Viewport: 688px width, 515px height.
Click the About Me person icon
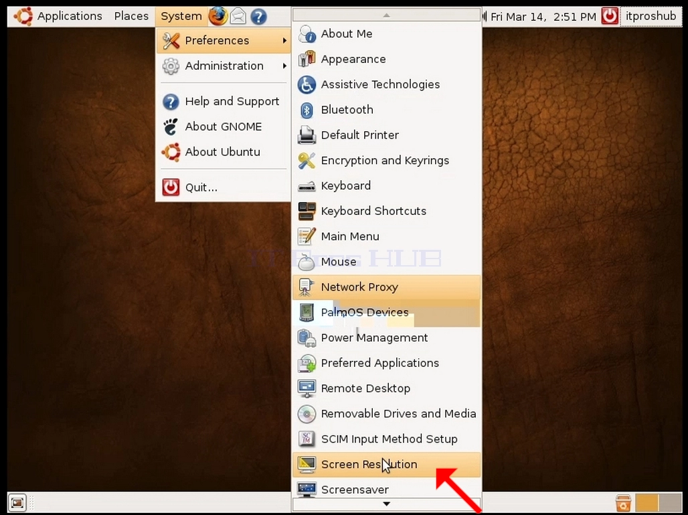coord(307,33)
